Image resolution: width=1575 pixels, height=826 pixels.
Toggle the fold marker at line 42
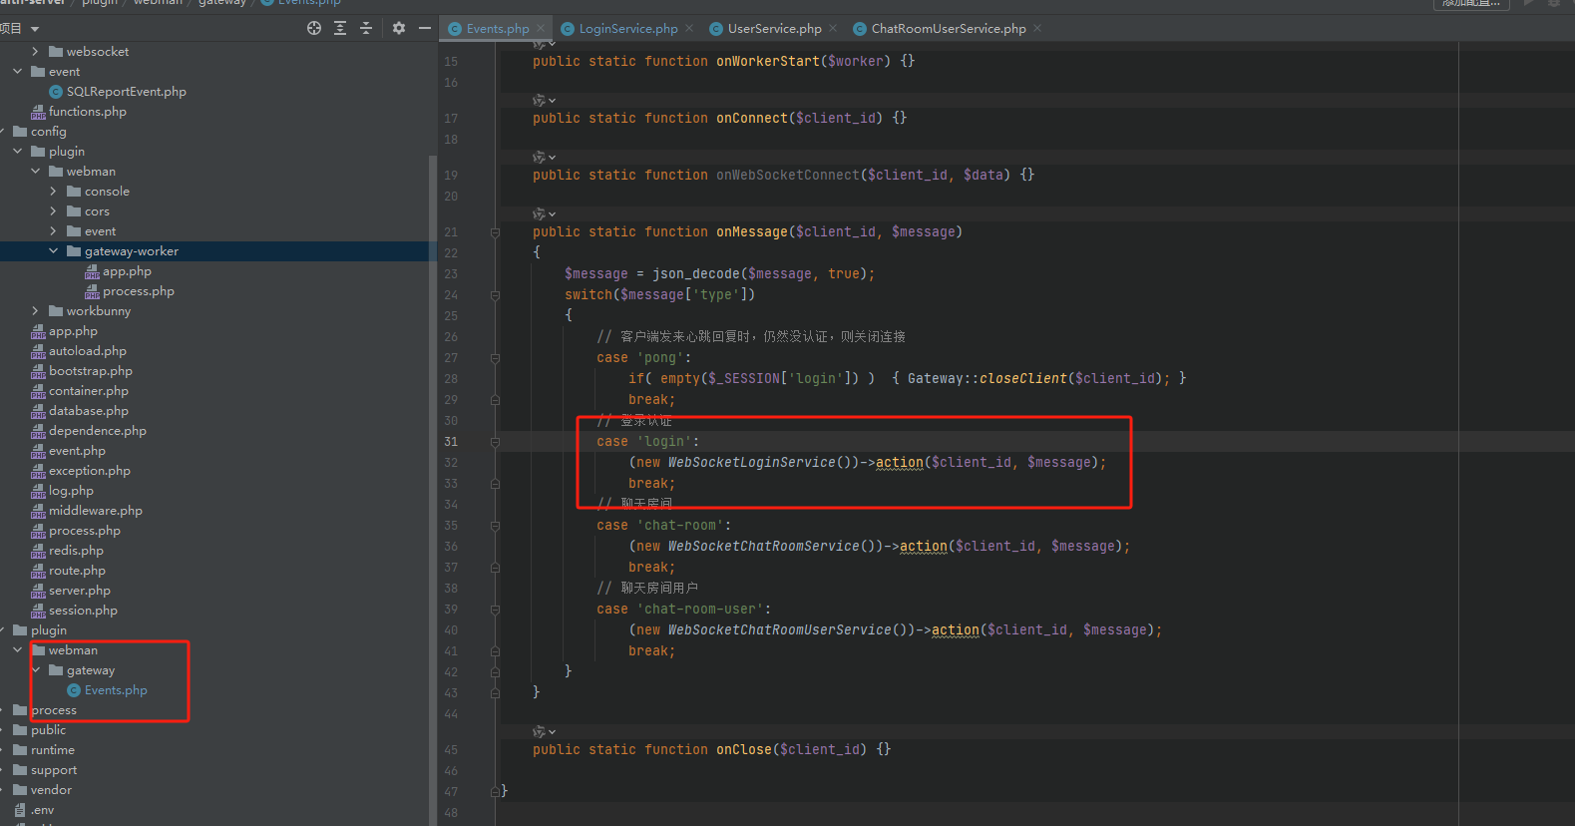(x=495, y=672)
